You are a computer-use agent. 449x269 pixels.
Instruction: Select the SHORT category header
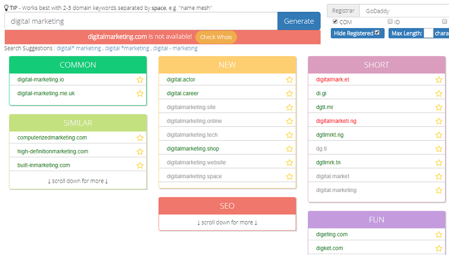(x=376, y=65)
